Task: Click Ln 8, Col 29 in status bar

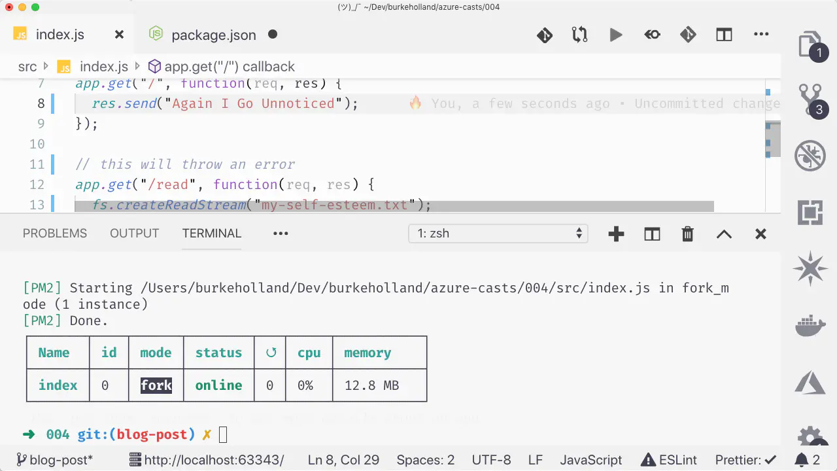Action: [x=343, y=460]
